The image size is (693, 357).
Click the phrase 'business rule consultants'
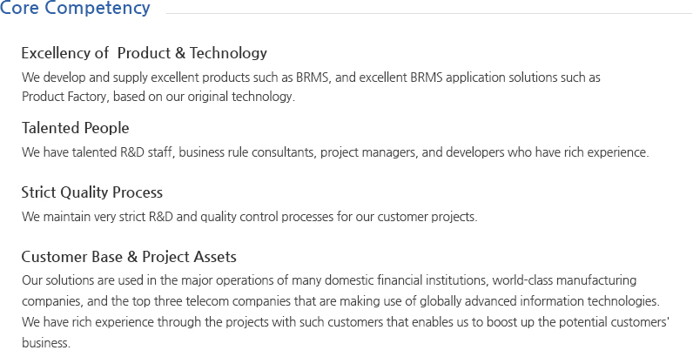246,152
